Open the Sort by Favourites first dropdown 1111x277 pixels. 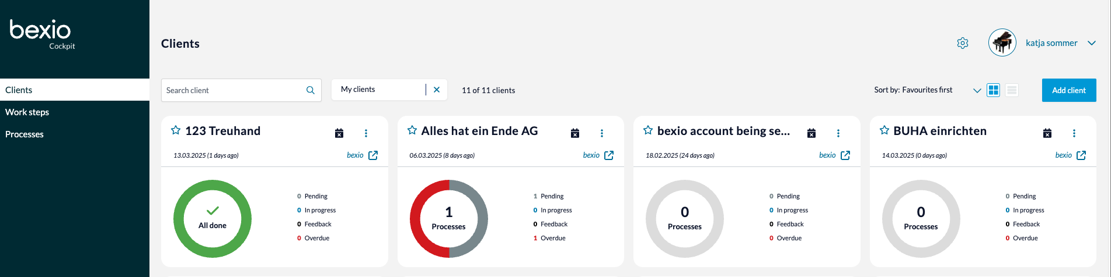coord(928,90)
